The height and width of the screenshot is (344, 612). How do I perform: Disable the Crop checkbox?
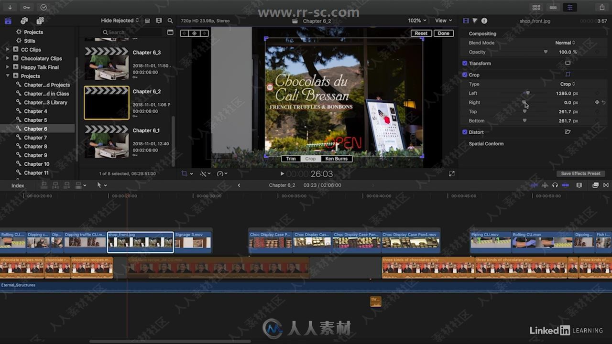tap(465, 75)
